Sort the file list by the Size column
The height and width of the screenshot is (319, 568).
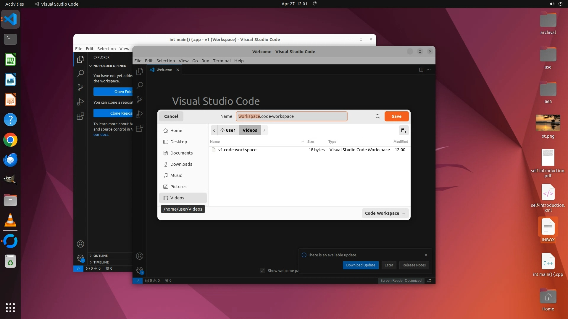311,142
